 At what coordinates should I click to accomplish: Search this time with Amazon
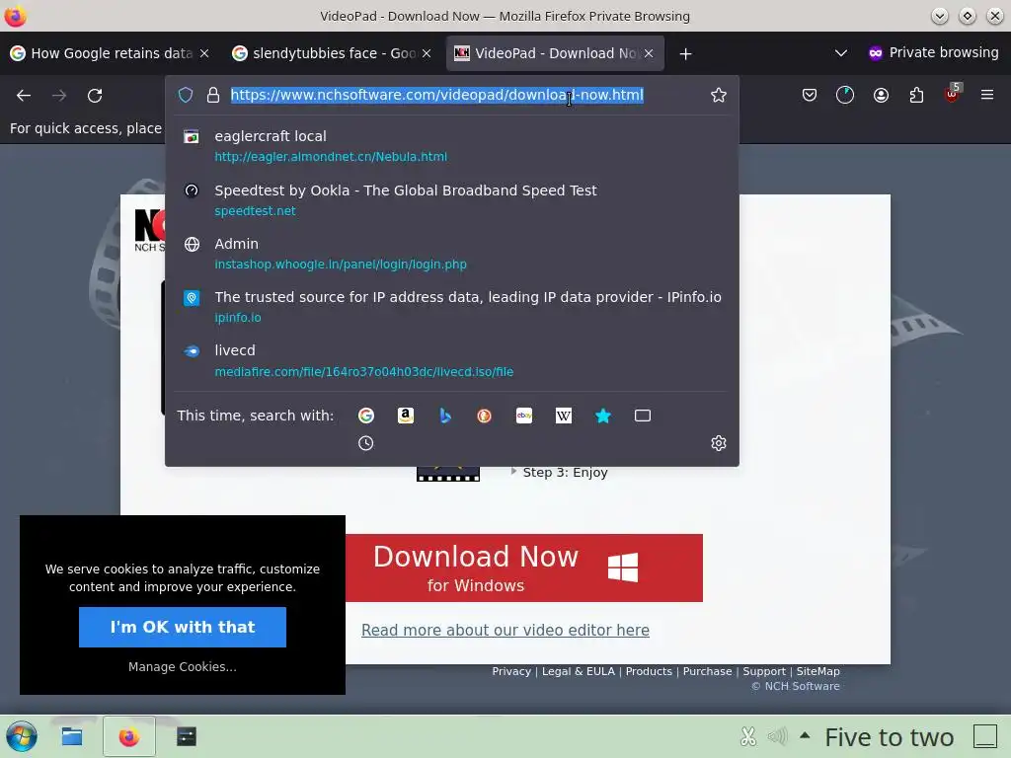(406, 416)
